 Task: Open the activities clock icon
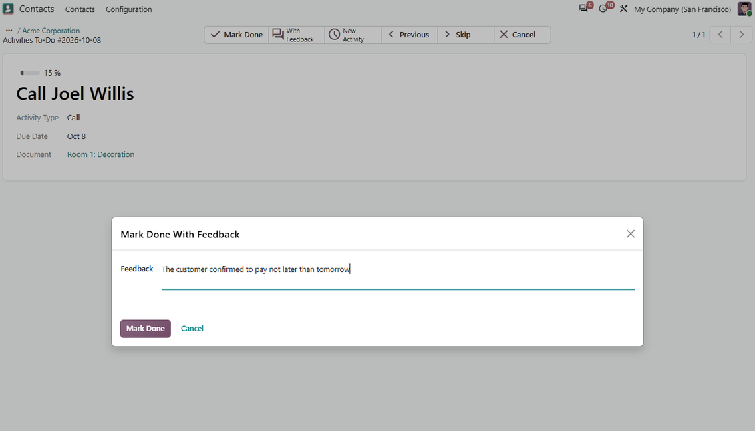click(x=603, y=9)
